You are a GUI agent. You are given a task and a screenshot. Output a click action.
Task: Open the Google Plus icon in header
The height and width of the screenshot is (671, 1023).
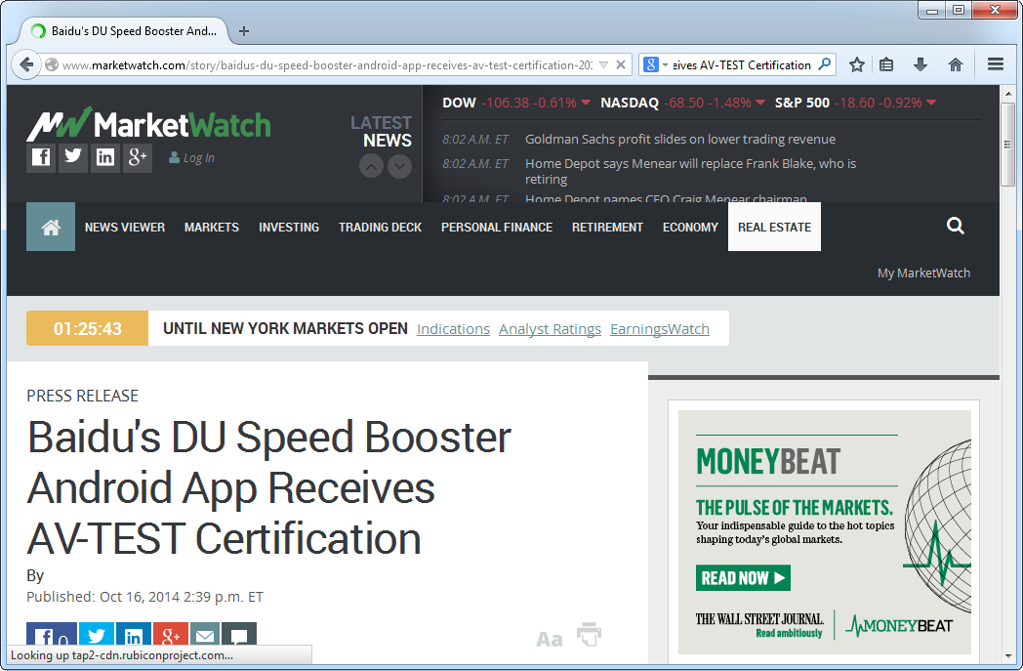click(138, 157)
